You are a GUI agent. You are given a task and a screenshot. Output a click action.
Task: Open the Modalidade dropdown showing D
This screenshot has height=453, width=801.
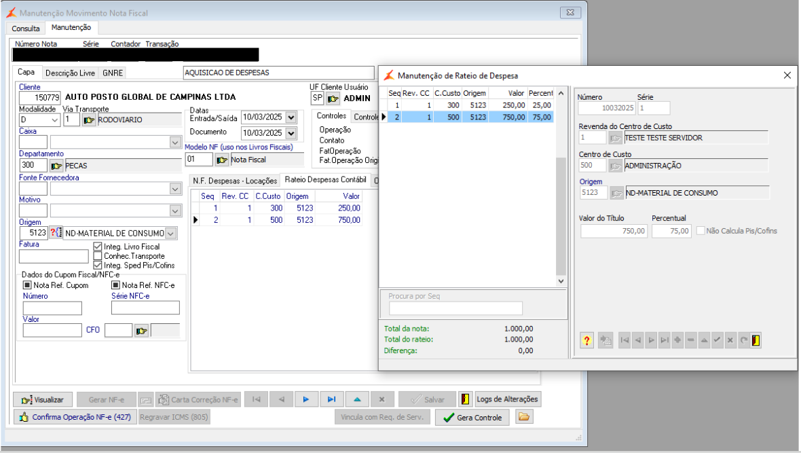click(55, 120)
